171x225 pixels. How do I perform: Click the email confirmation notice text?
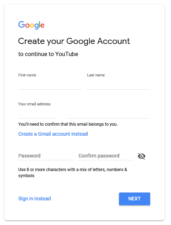tap(68, 124)
